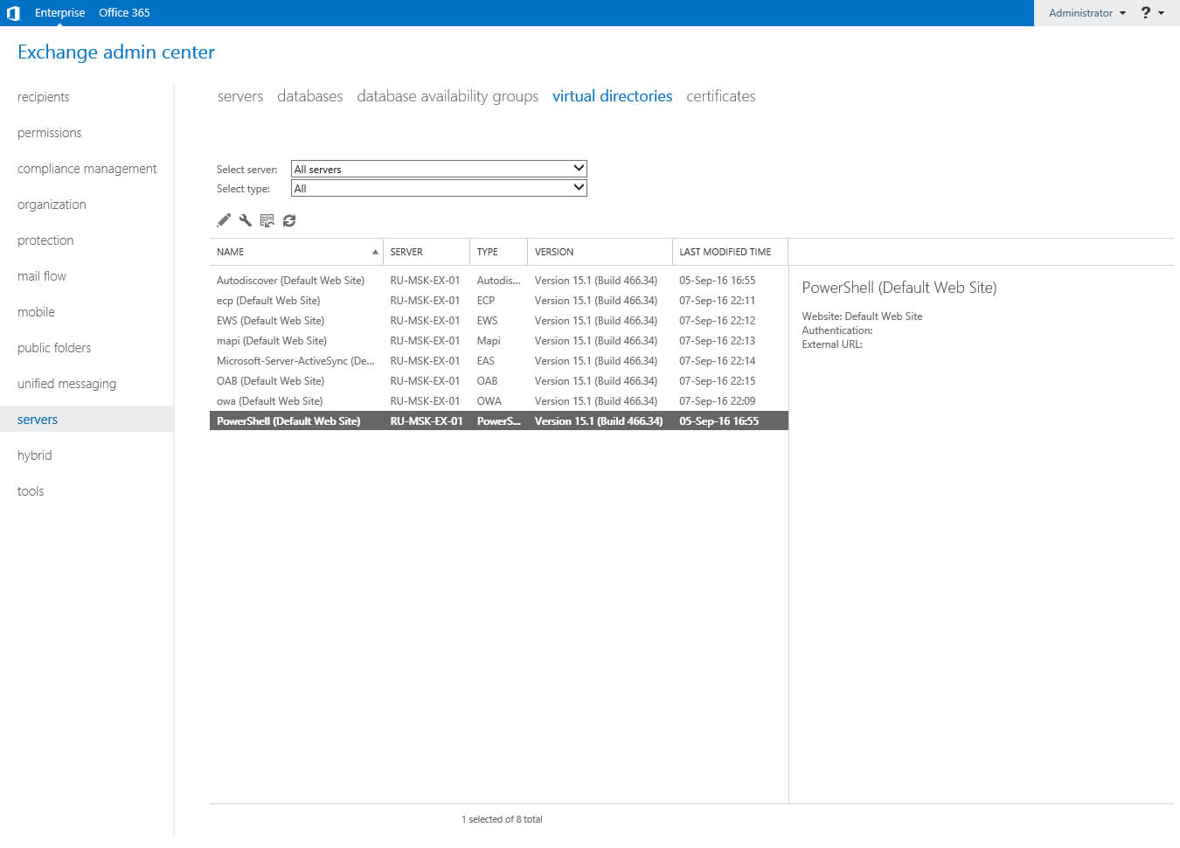Image resolution: width=1180 pixels, height=848 pixels.
Task: Open the help question mark menu
Action: click(1146, 13)
